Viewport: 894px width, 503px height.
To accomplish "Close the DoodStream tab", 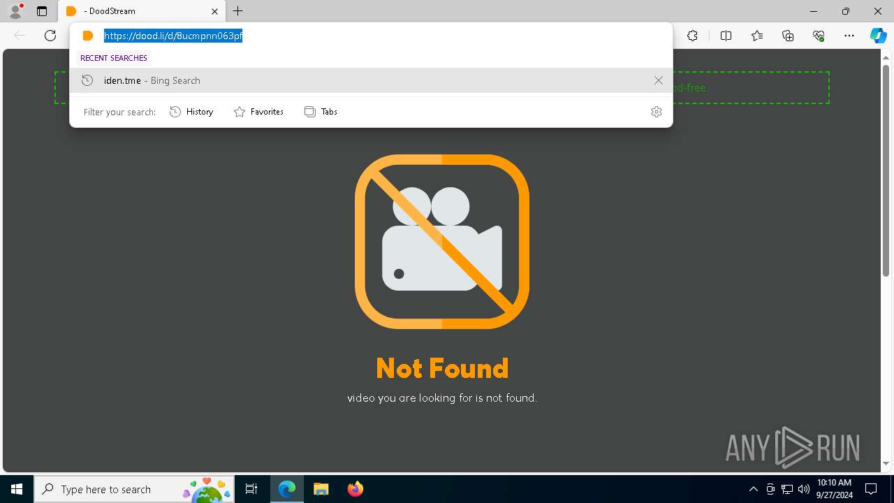I will tap(214, 11).
